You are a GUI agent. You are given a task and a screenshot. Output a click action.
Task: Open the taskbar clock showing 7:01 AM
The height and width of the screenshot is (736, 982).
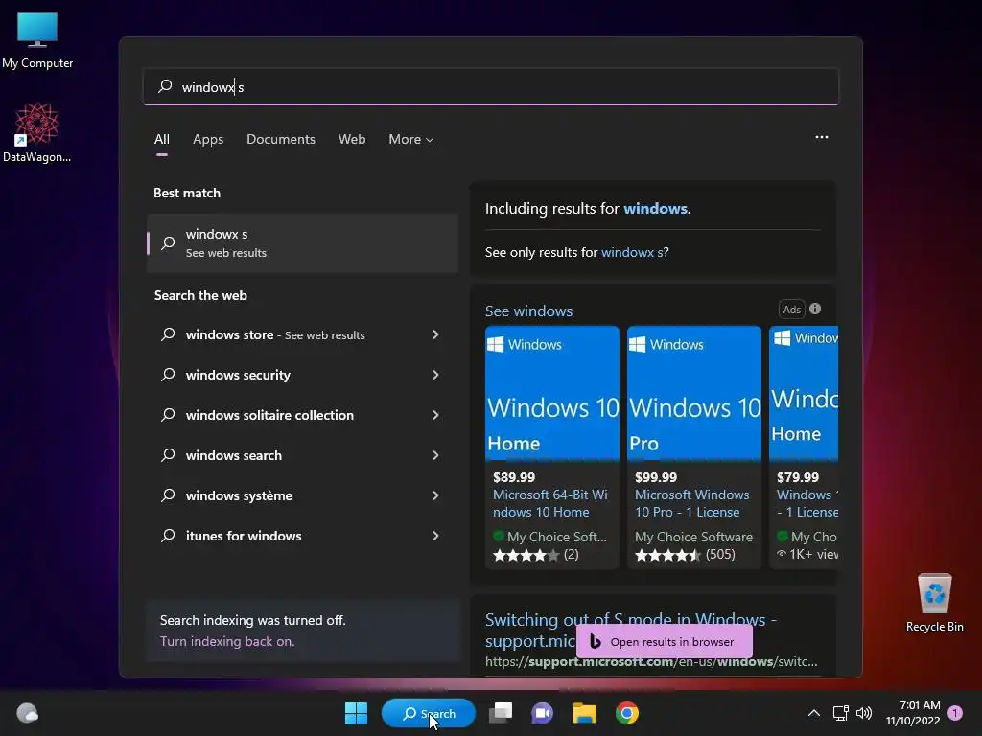coord(913,713)
